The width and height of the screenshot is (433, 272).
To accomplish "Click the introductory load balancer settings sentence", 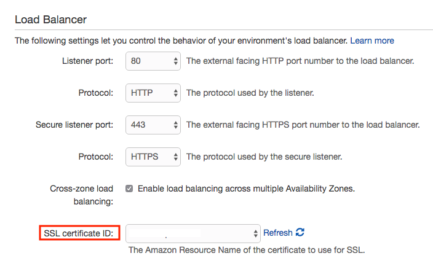I will 181,41.
